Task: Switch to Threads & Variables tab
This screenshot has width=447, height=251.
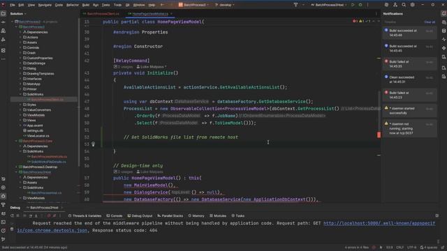Action: point(85,215)
